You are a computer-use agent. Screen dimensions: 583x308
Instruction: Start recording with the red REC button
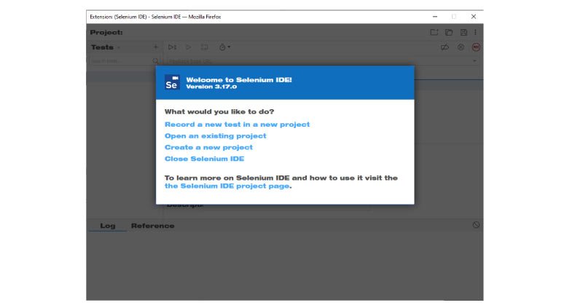[476, 47]
